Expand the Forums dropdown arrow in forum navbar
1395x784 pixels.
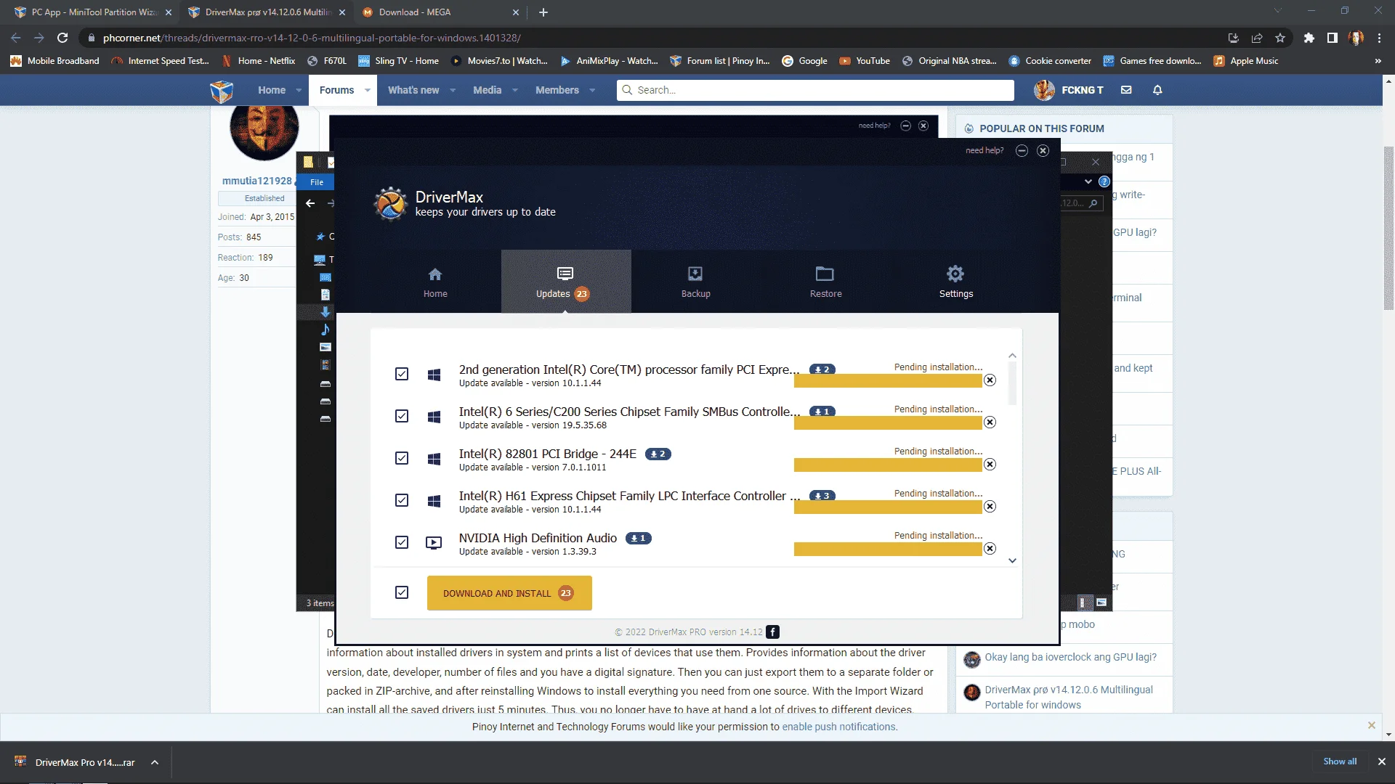[x=368, y=90]
